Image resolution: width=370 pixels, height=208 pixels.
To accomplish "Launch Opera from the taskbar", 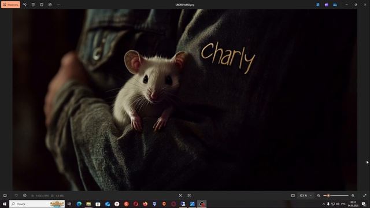I will 136,204.
